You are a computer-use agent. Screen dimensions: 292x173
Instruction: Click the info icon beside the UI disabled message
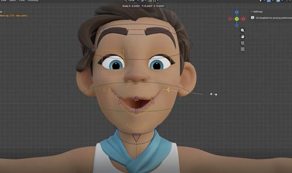(x=252, y=18)
